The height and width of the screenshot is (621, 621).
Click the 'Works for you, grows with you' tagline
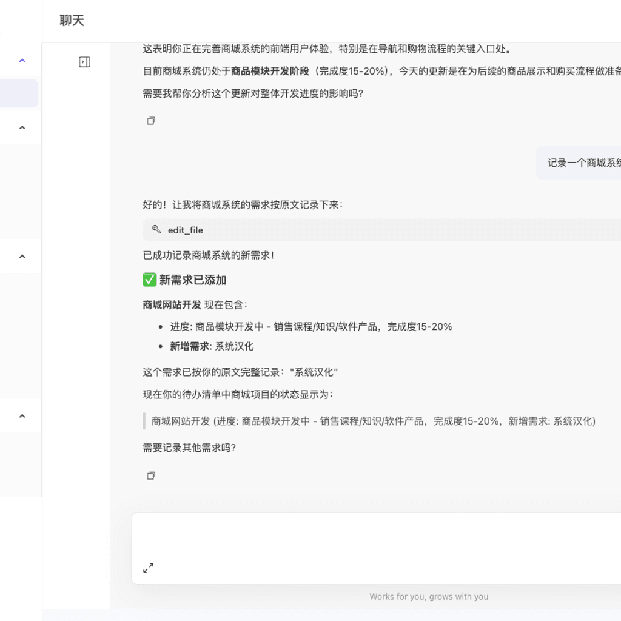click(x=429, y=597)
